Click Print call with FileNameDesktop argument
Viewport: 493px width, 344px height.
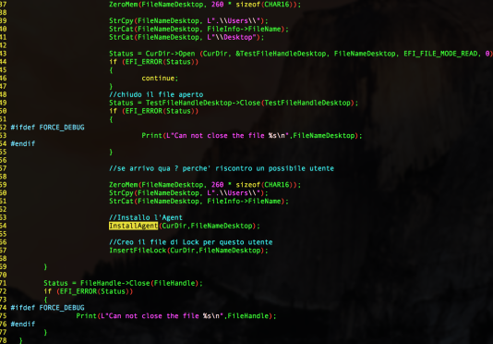[252, 136]
